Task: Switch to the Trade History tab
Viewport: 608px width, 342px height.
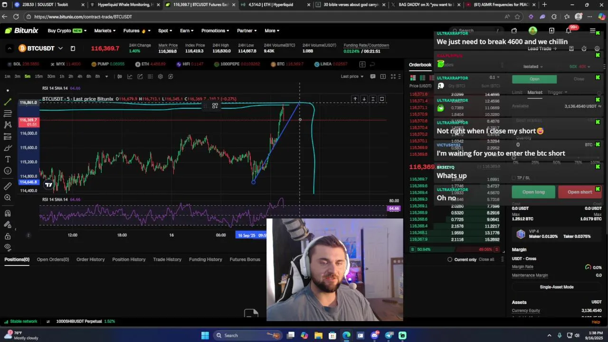Action: tap(167, 259)
